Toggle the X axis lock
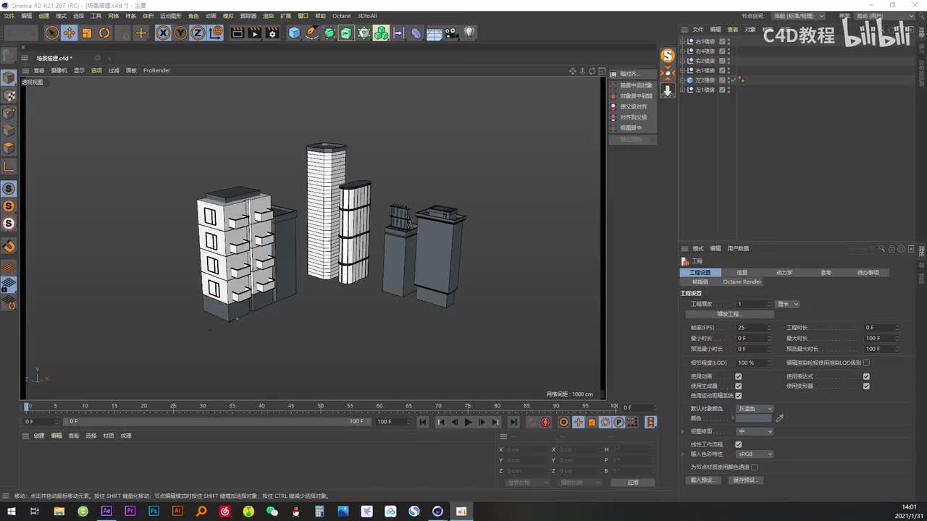 coord(163,33)
